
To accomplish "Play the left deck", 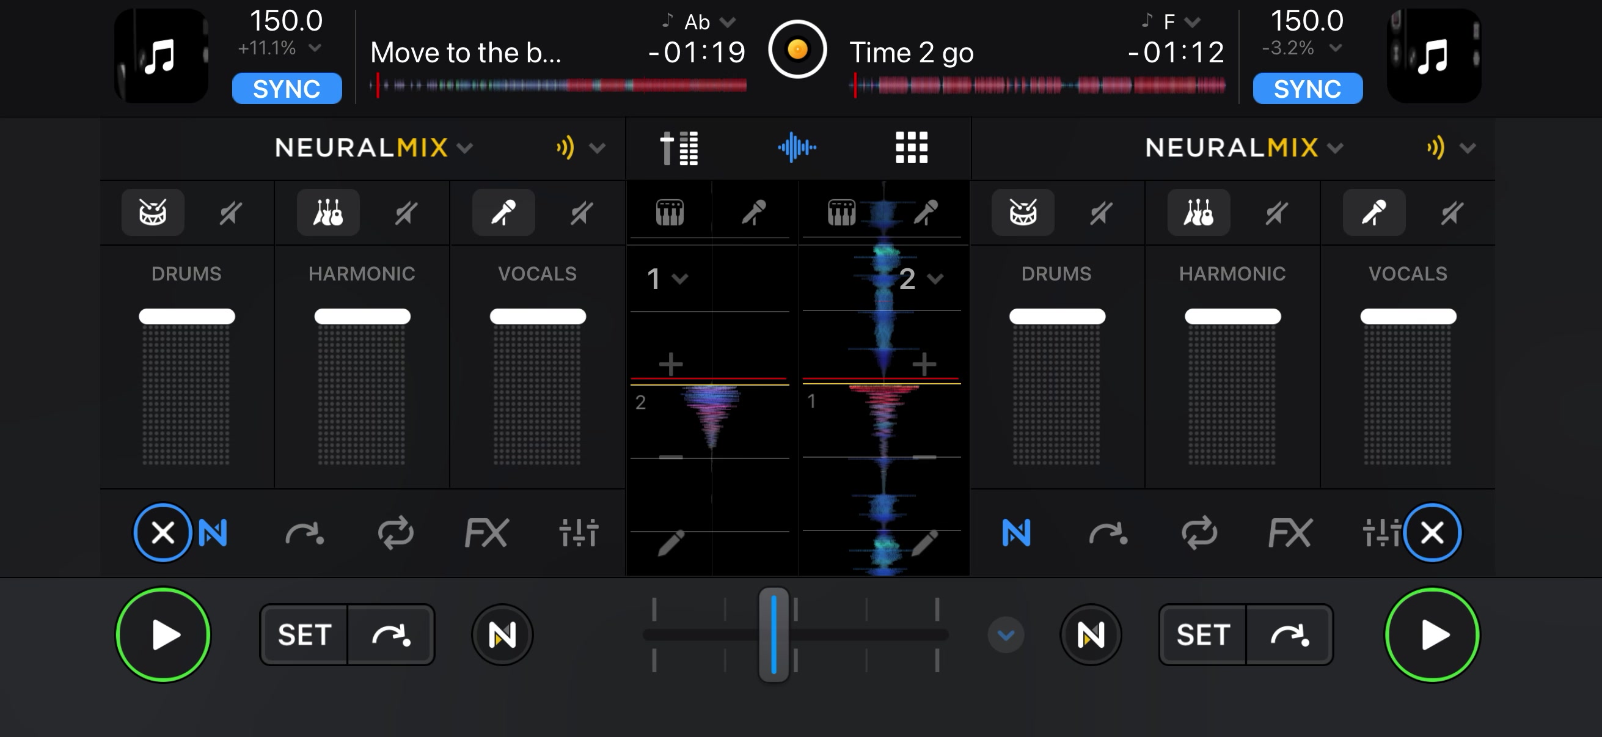I will [x=163, y=635].
